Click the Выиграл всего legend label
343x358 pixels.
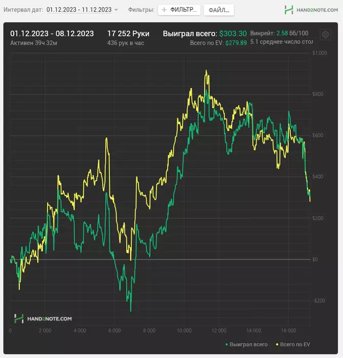(248, 344)
